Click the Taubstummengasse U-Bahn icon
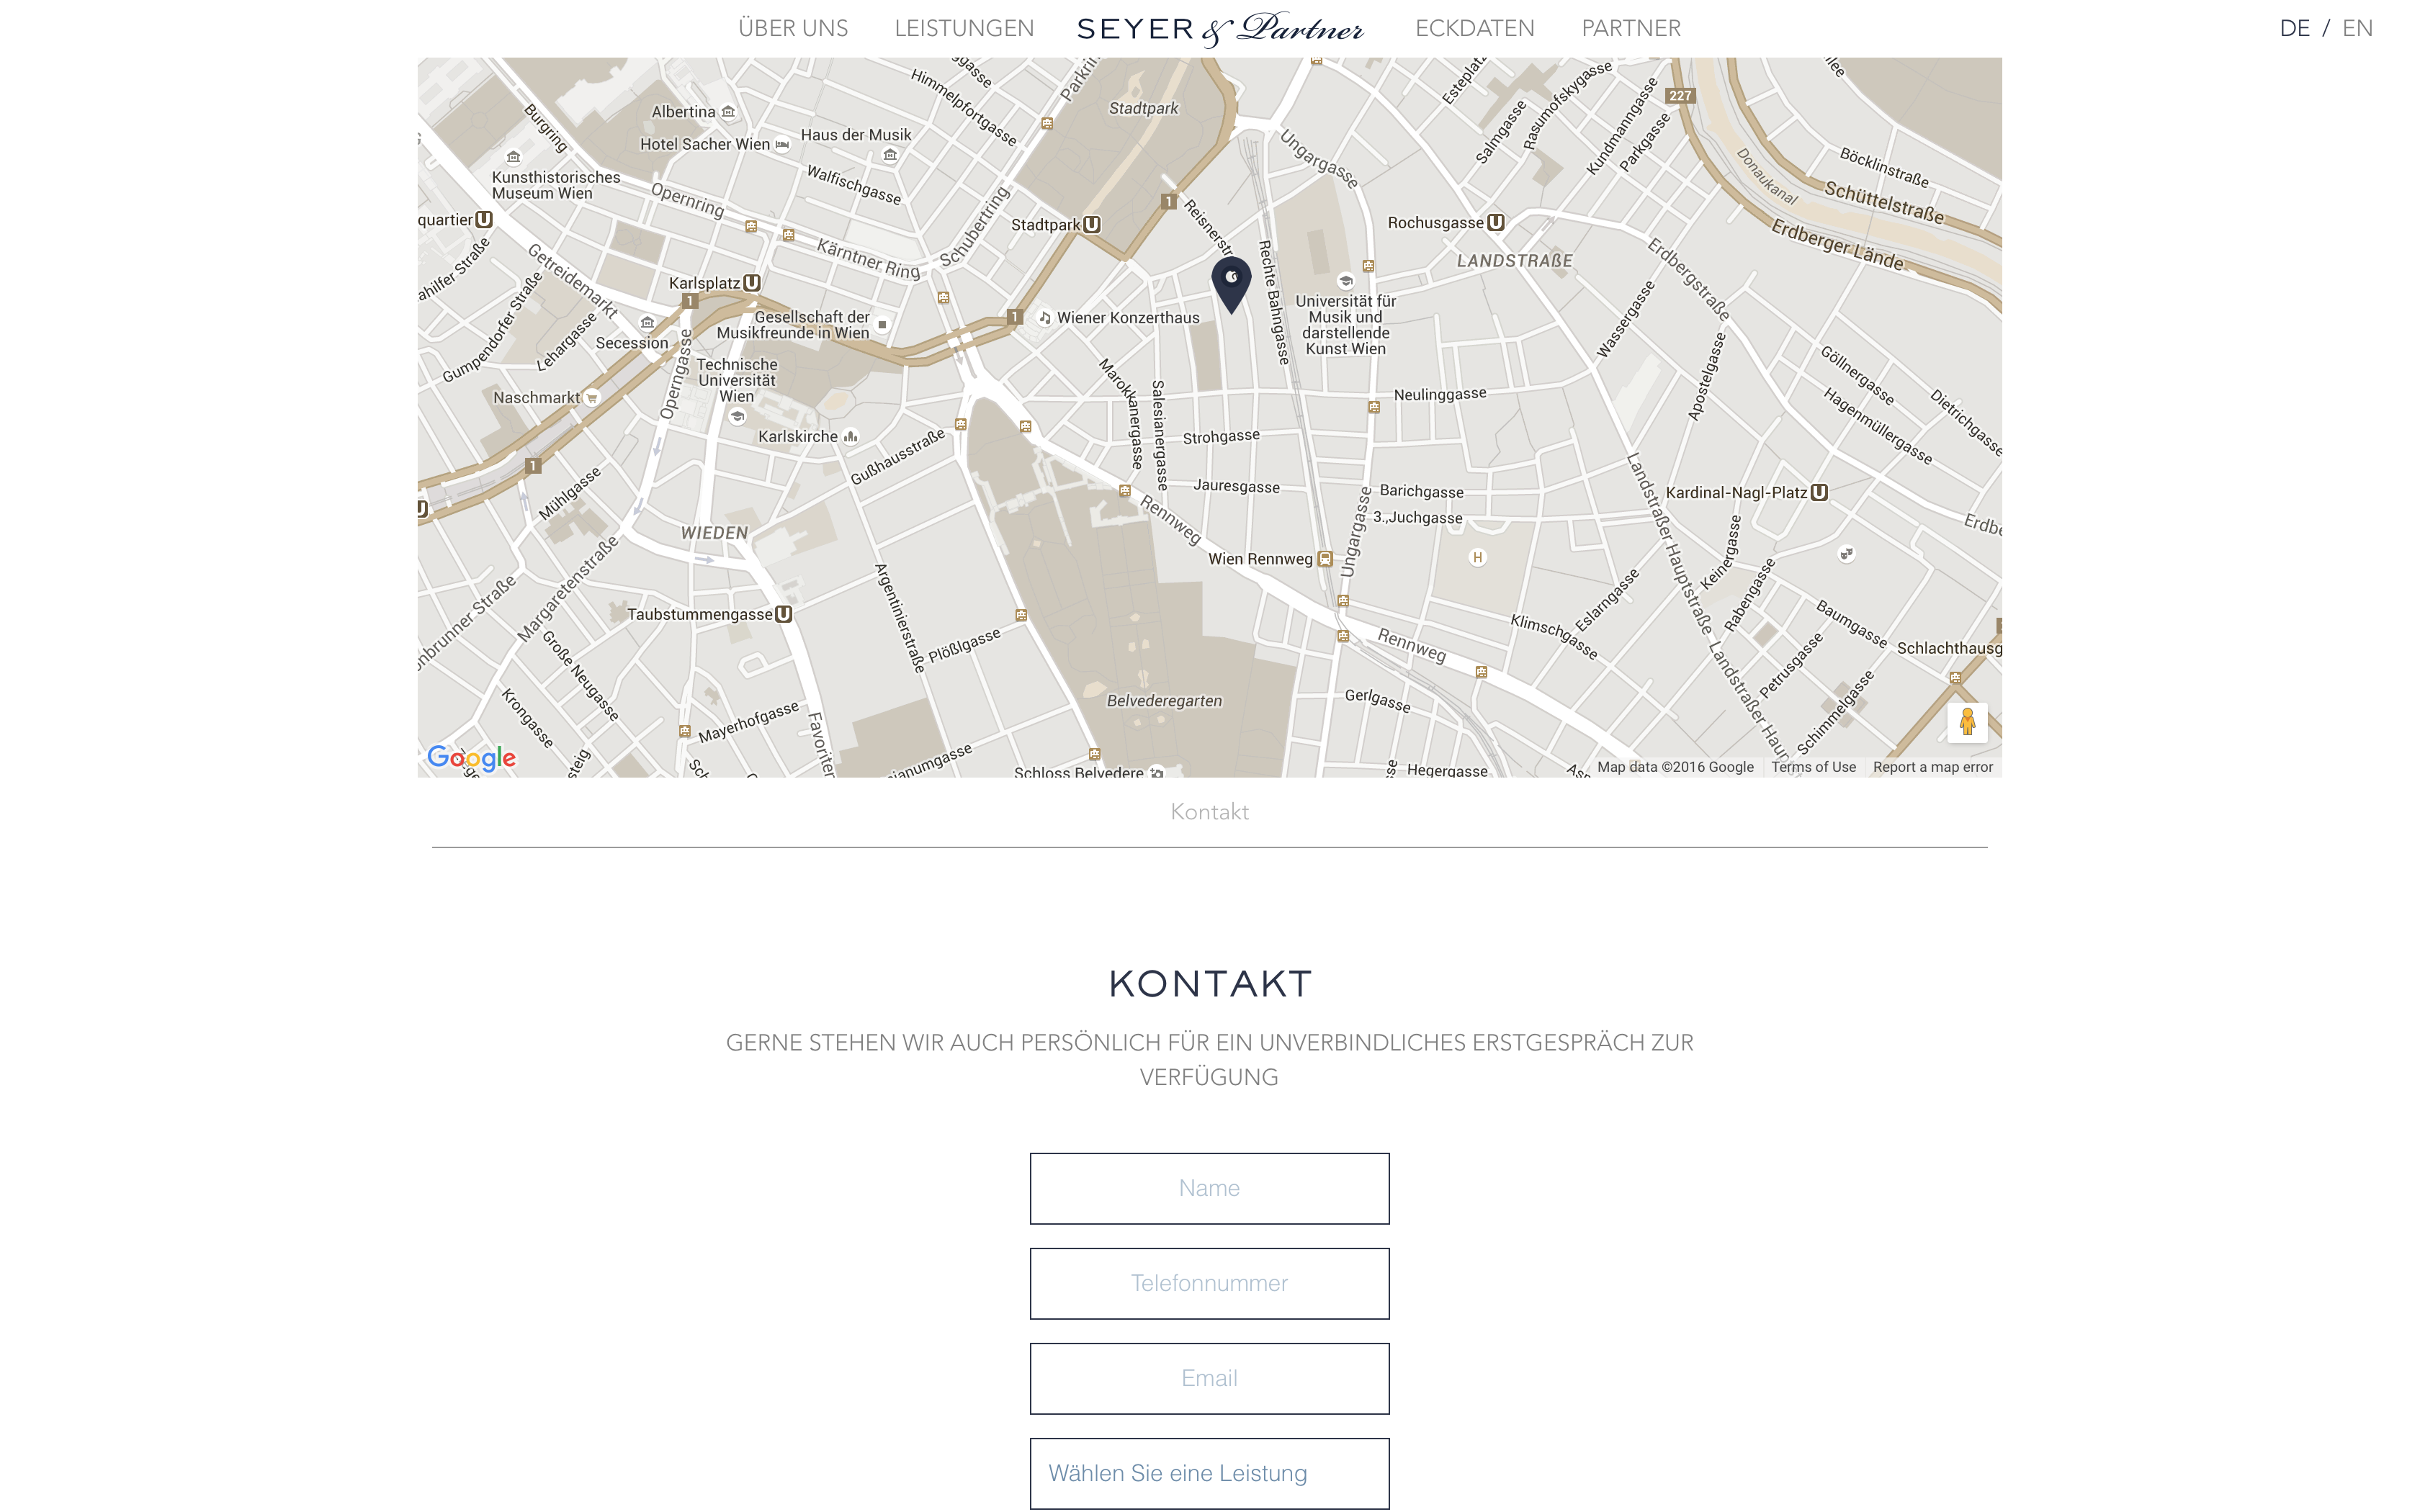The image size is (2420, 1512). 784,614
